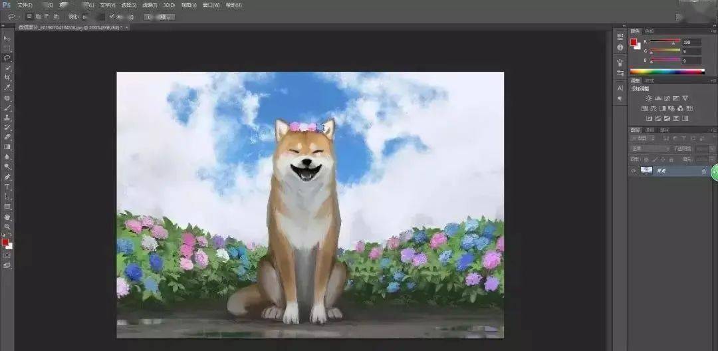This screenshot has height=351, width=718.
Task: Select the Horizontal Type tool
Action: 8,187
